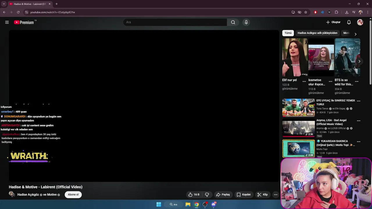Select the Hadise & Motive - Labirent tab
The width and height of the screenshot is (372, 209).
(x=30, y=4)
